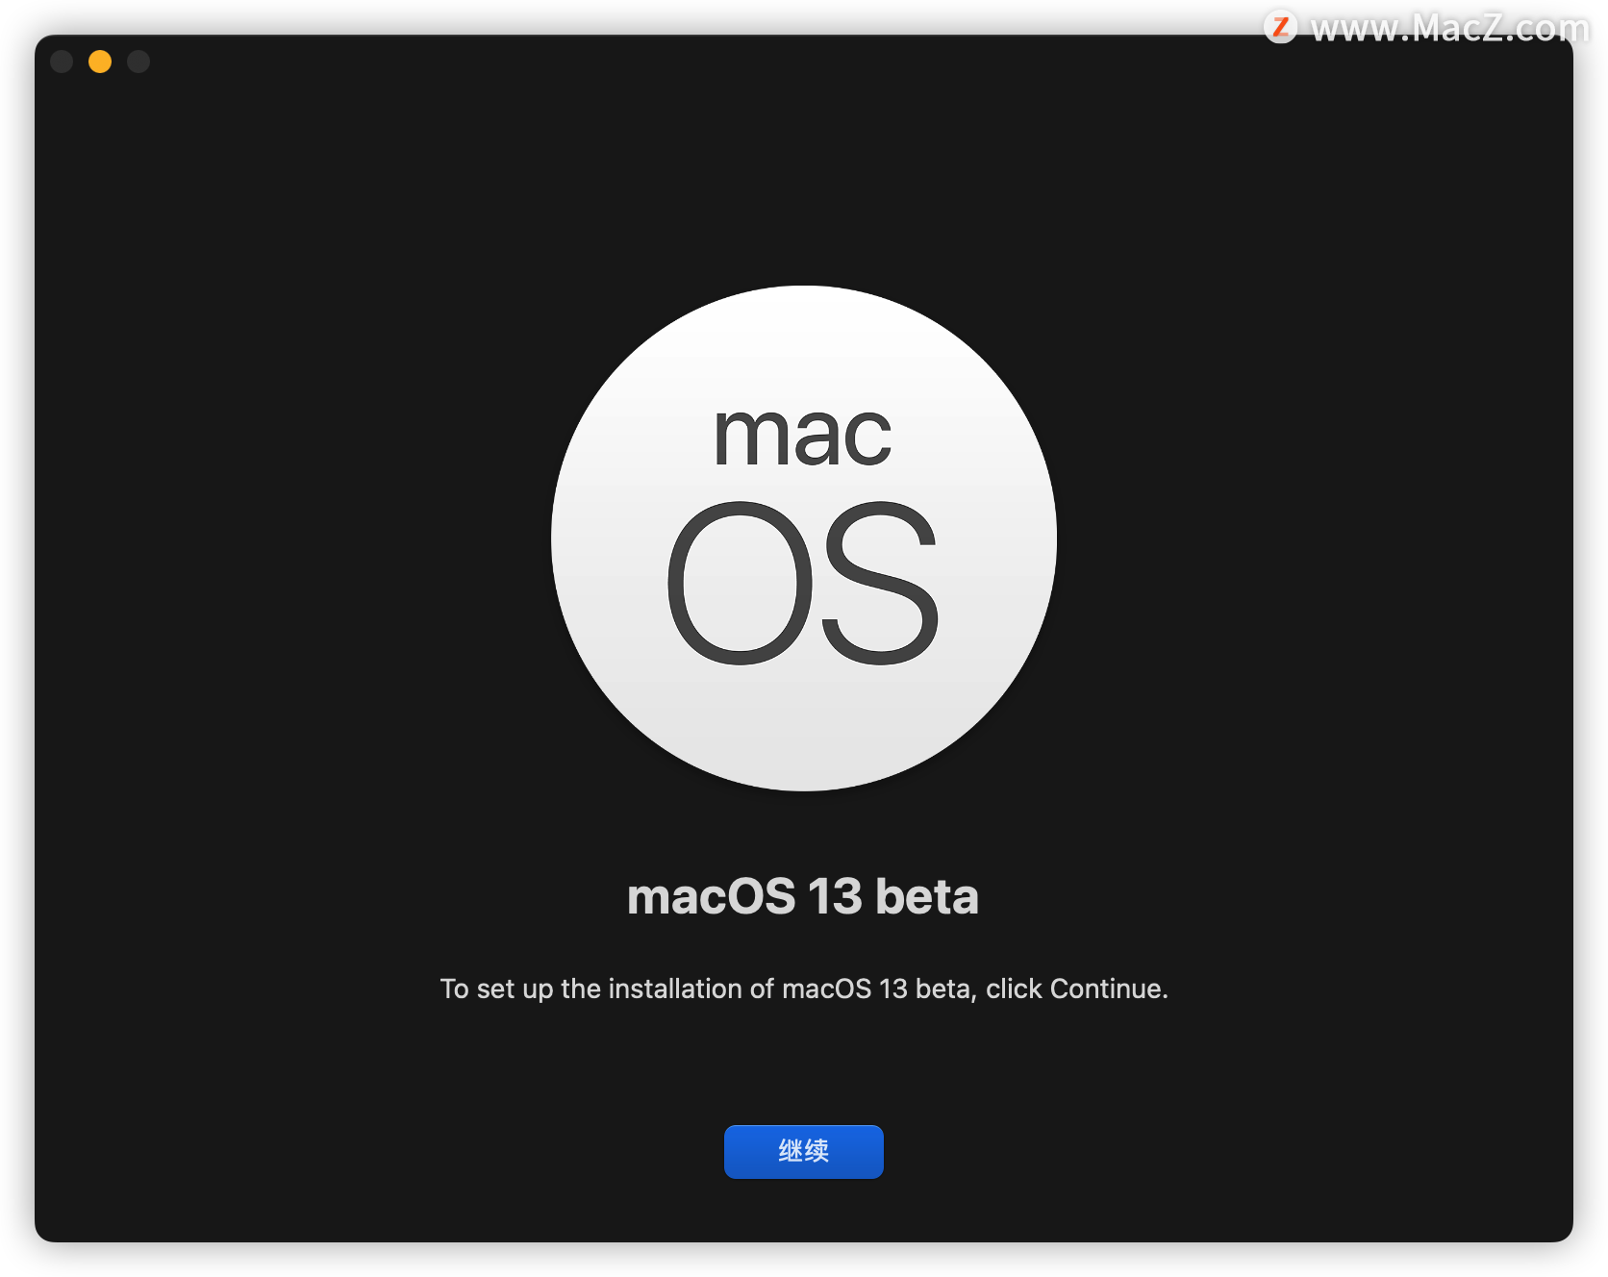The height and width of the screenshot is (1277, 1608).
Task: Click the "macOS 13 beta" heading
Action: pos(803,896)
